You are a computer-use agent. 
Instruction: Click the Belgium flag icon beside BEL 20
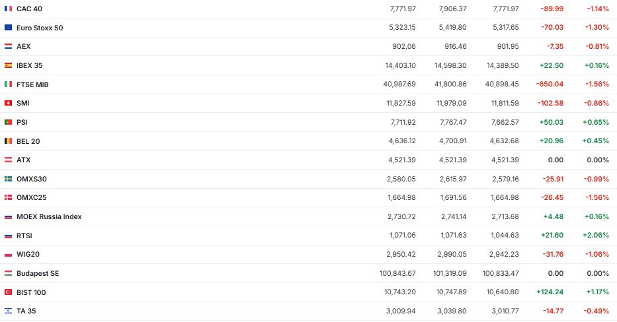tap(8, 141)
